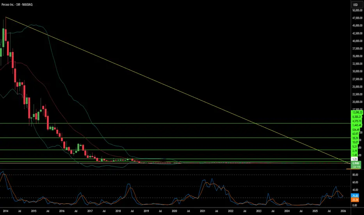
Task: Click the 4,375.70 green price label
Action: [x=357, y=121]
